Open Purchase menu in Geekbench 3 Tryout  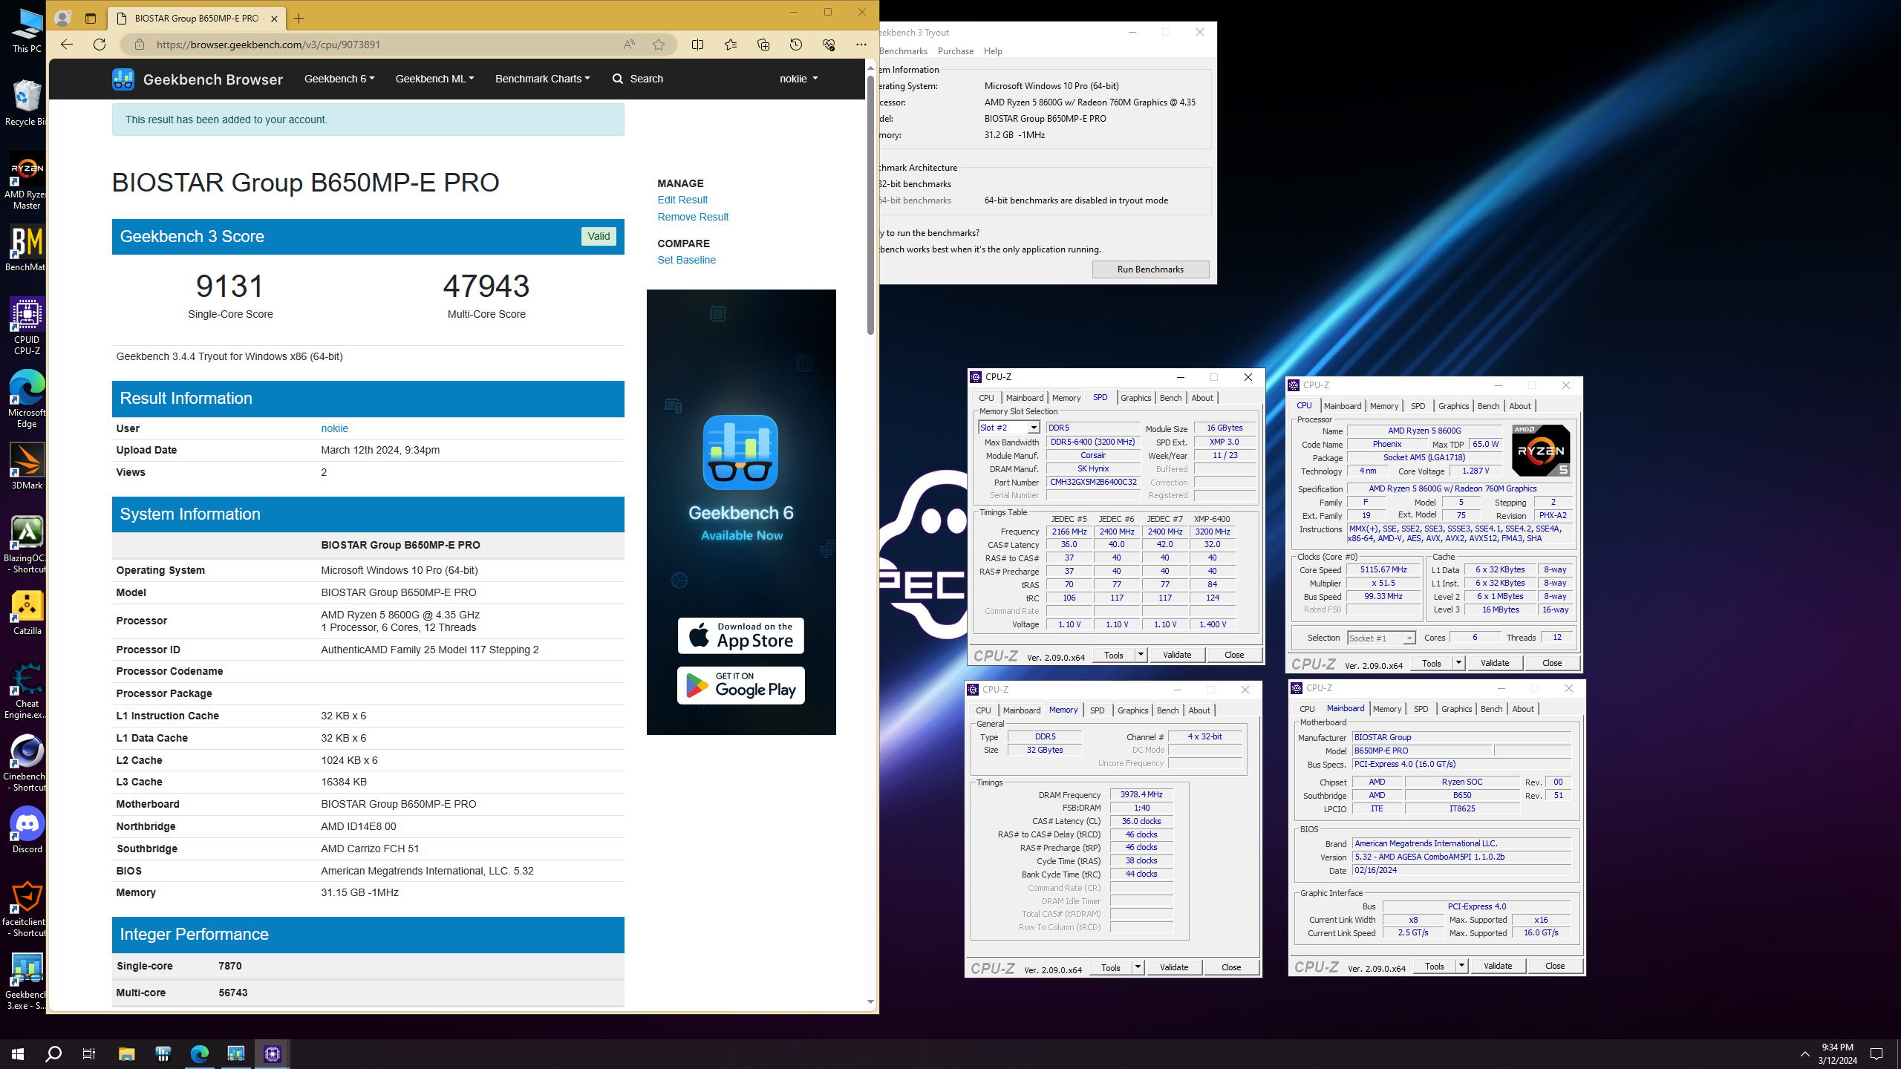956,51
